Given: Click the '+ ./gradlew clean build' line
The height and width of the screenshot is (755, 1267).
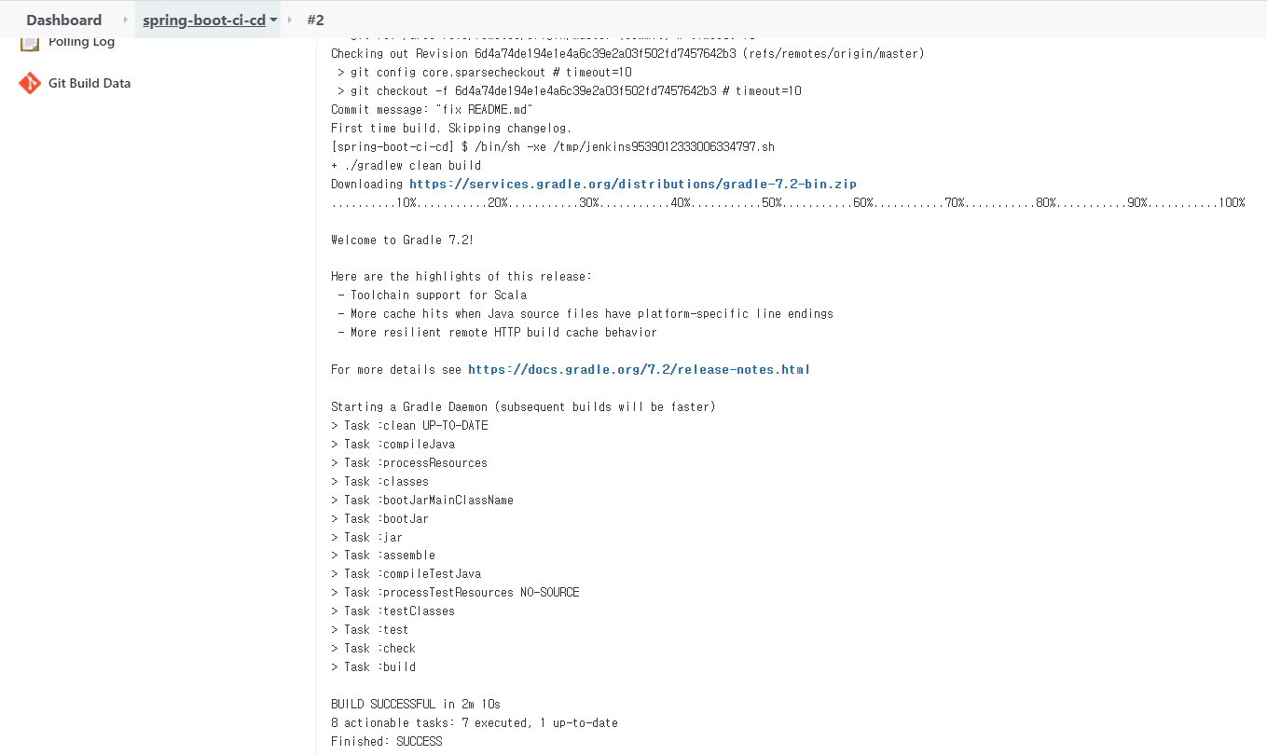Looking at the screenshot, I should 406,165.
